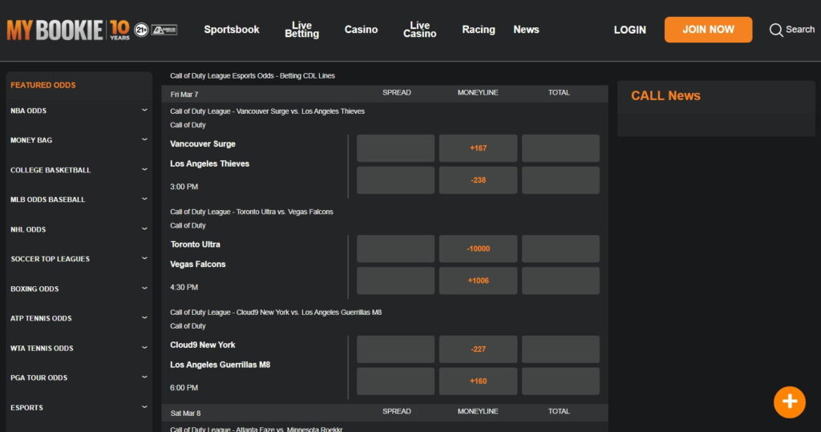
Task: Click Cloud9 New York vs. Guerrillas M8 title
Action: click(276, 313)
